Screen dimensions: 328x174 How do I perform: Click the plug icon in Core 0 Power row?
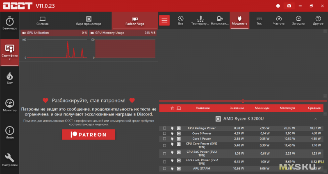pos(172,133)
